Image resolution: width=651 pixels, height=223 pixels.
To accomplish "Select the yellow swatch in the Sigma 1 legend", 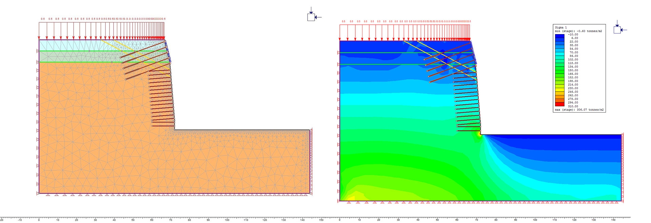I will point(559,89).
